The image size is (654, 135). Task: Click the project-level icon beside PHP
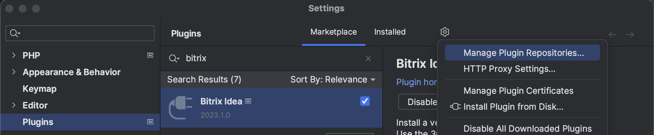(x=150, y=55)
